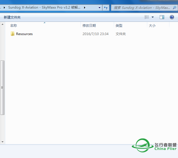
Task: Click the 文件夹 type cell
Action: coord(121,34)
